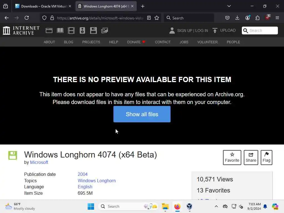Screen dimensions: 284x213
Task: Show hidden system tray icons
Action: point(216,206)
